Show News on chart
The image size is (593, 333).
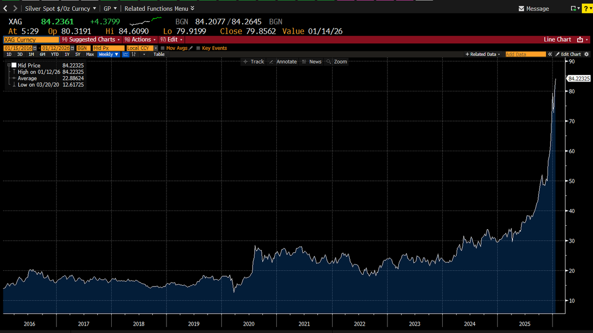(311, 62)
